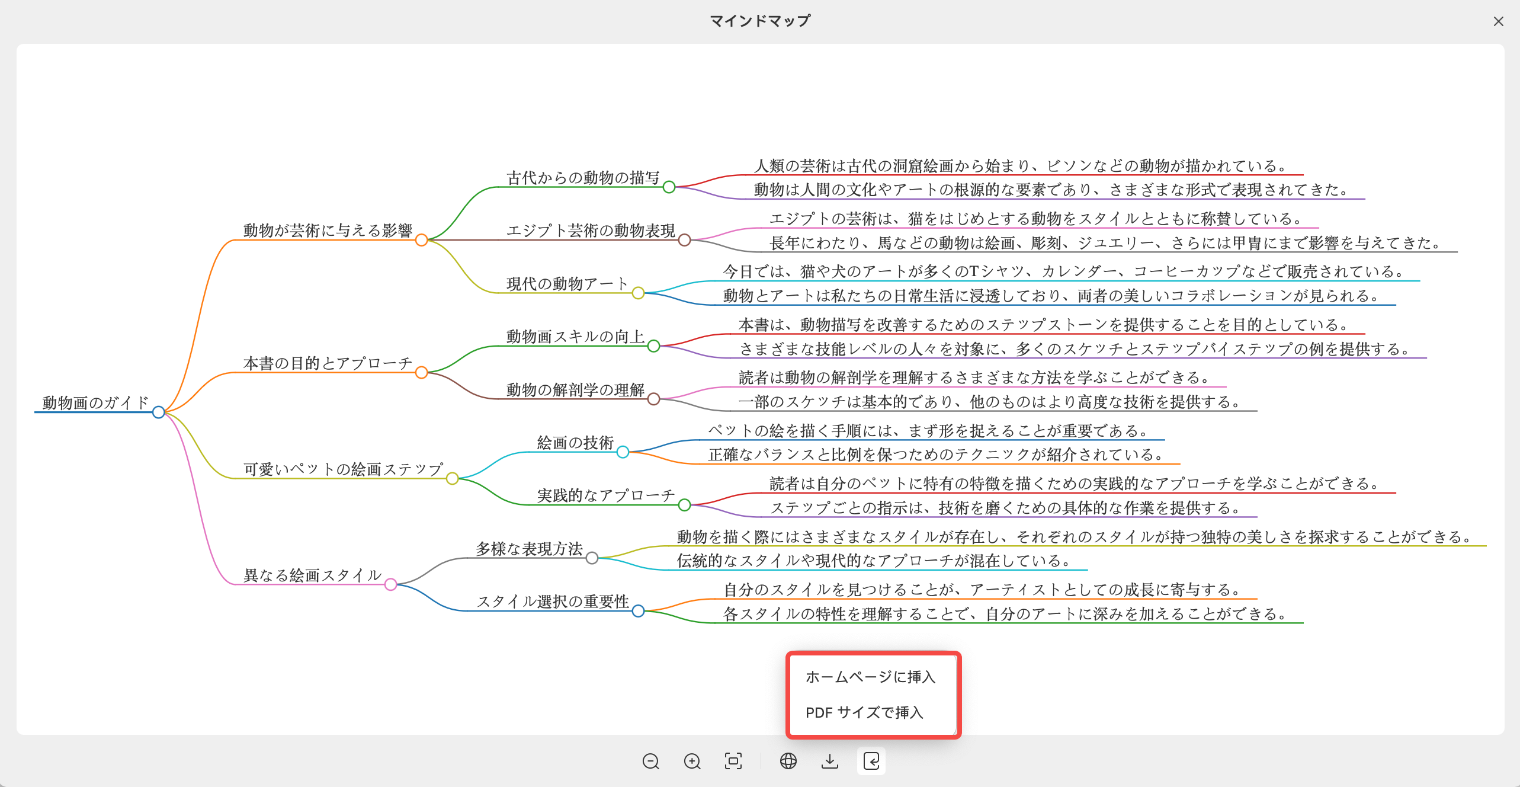Screen dimensions: 1520x787
Task: Click leaf text 動物は人間の文化やアートの根源的な要素
Action: pyautogui.click(x=1051, y=190)
